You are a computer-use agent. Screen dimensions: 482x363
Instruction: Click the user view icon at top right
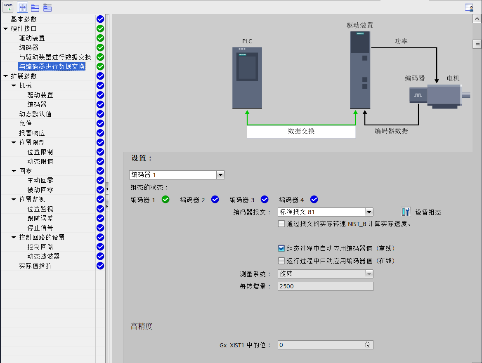coord(470,7)
